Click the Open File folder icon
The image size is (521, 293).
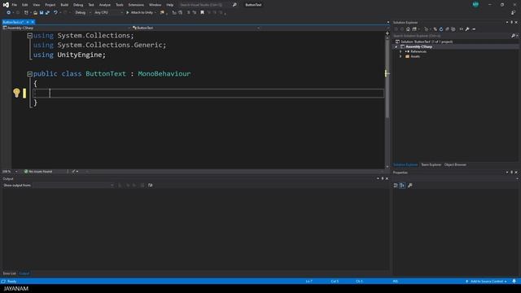tap(35, 13)
